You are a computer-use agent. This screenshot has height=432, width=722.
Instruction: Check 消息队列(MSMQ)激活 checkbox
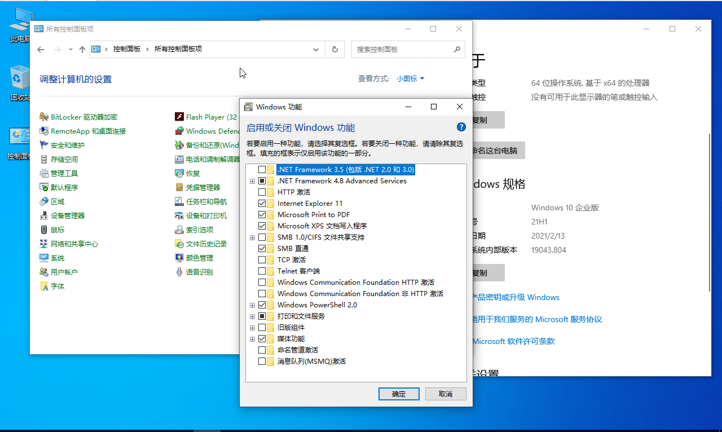click(262, 362)
